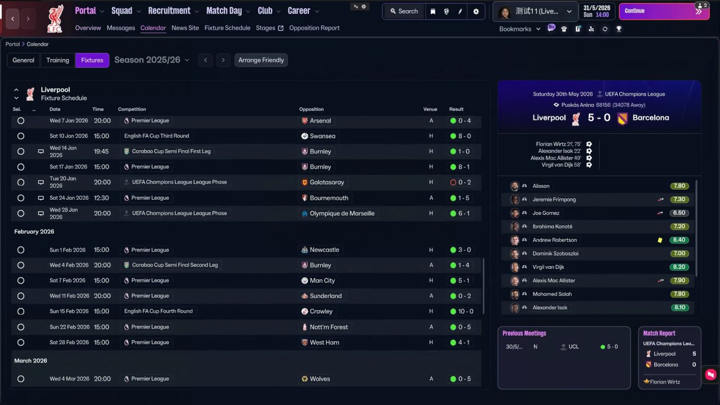Click the Man City club badge
This screenshot has height=405, width=720.
point(305,281)
